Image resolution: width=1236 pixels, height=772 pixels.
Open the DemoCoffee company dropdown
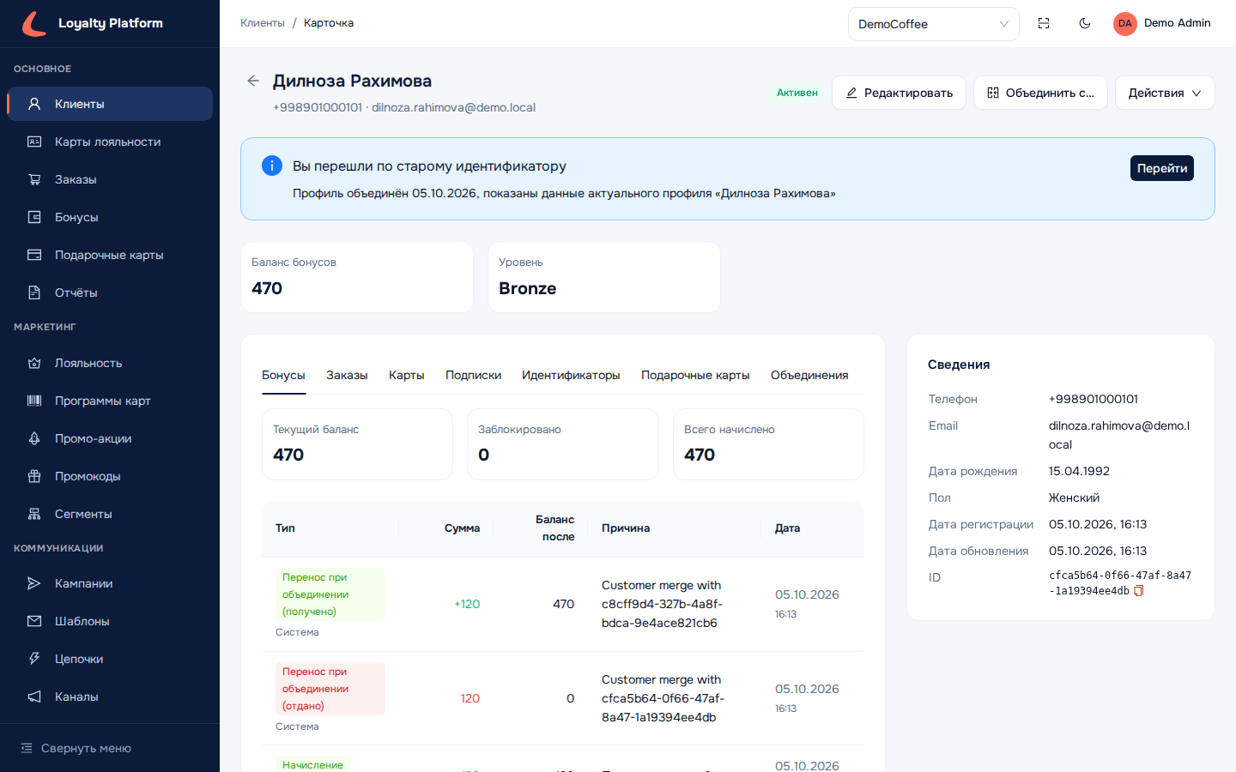(933, 24)
